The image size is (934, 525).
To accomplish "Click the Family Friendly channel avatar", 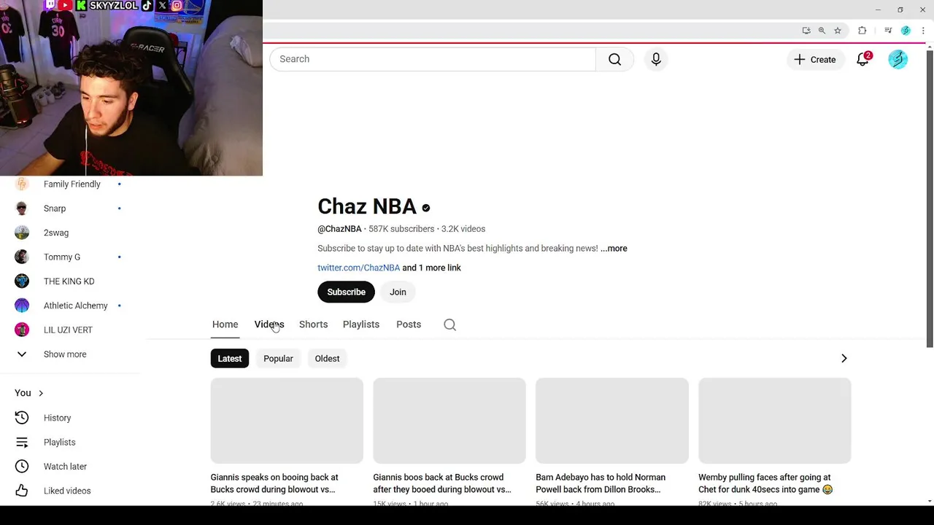I will click(22, 184).
